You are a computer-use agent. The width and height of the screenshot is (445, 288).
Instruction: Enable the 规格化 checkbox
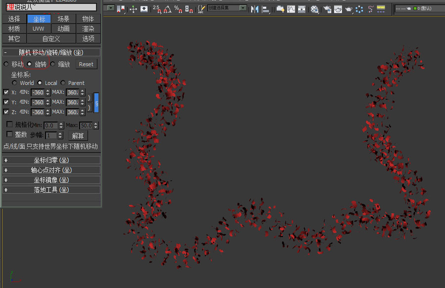coord(10,124)
